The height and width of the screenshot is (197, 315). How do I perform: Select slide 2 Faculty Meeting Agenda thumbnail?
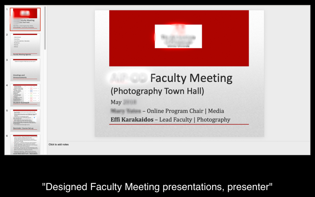[25, 45]
